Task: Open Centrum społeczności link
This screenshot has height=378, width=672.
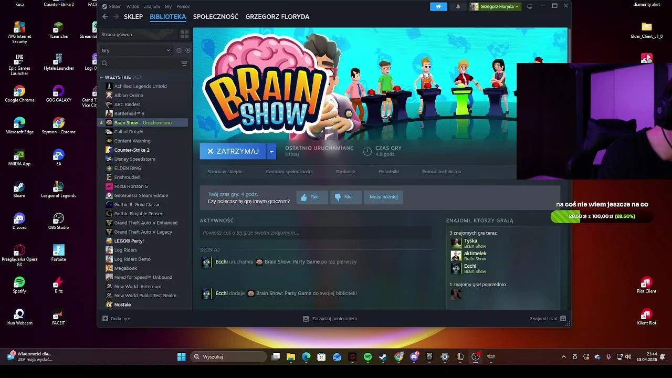Action: click(289, 172)
